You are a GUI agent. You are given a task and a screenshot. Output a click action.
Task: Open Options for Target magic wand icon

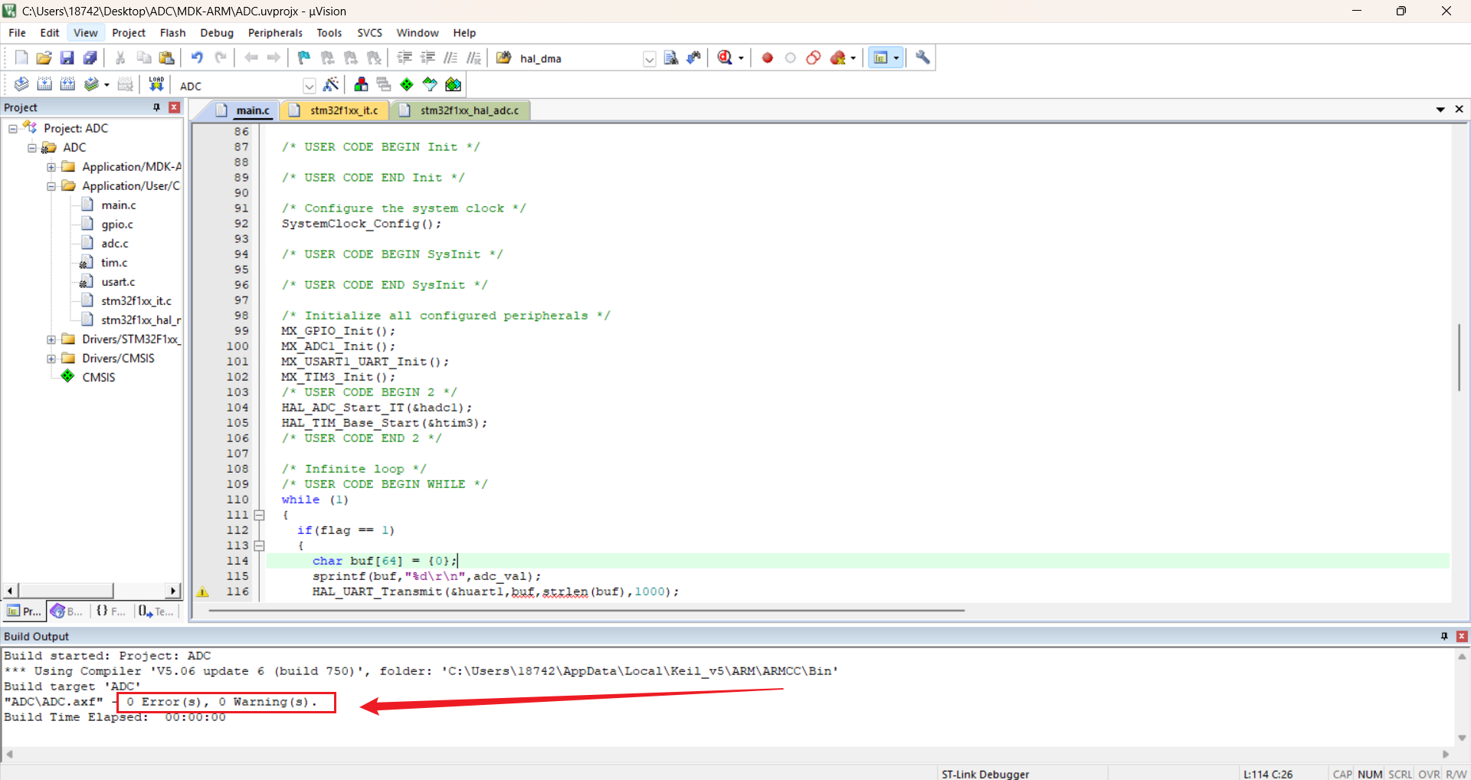click(331, 84)
